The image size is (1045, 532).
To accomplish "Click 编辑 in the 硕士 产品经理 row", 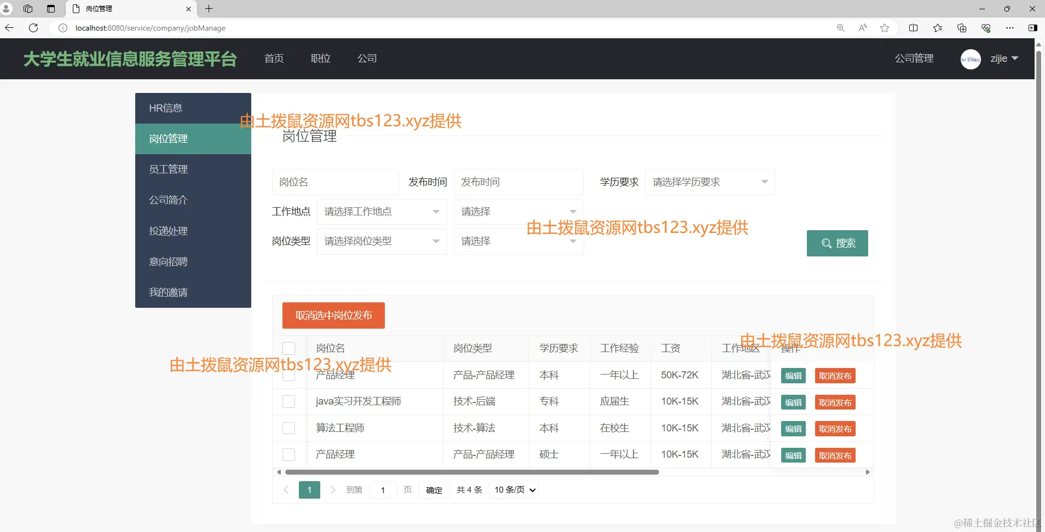I will [793, 455].
